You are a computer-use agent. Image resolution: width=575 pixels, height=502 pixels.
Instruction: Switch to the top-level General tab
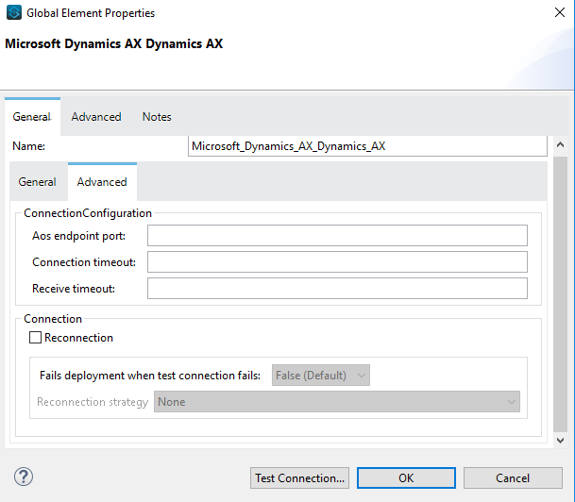[31, 117]
